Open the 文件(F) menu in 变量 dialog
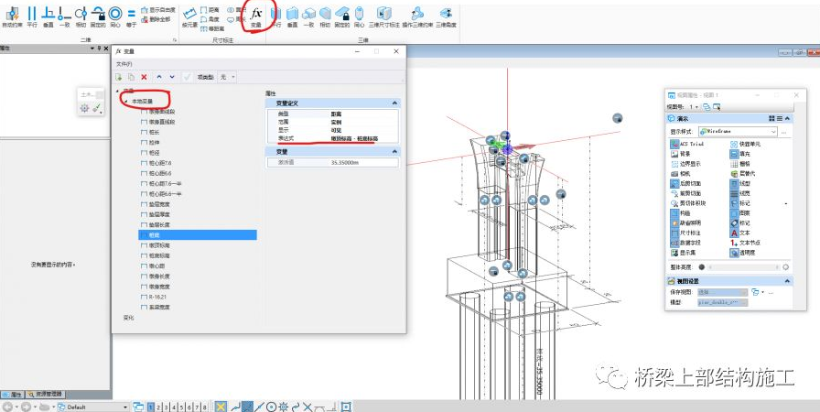 coord(124,64)
